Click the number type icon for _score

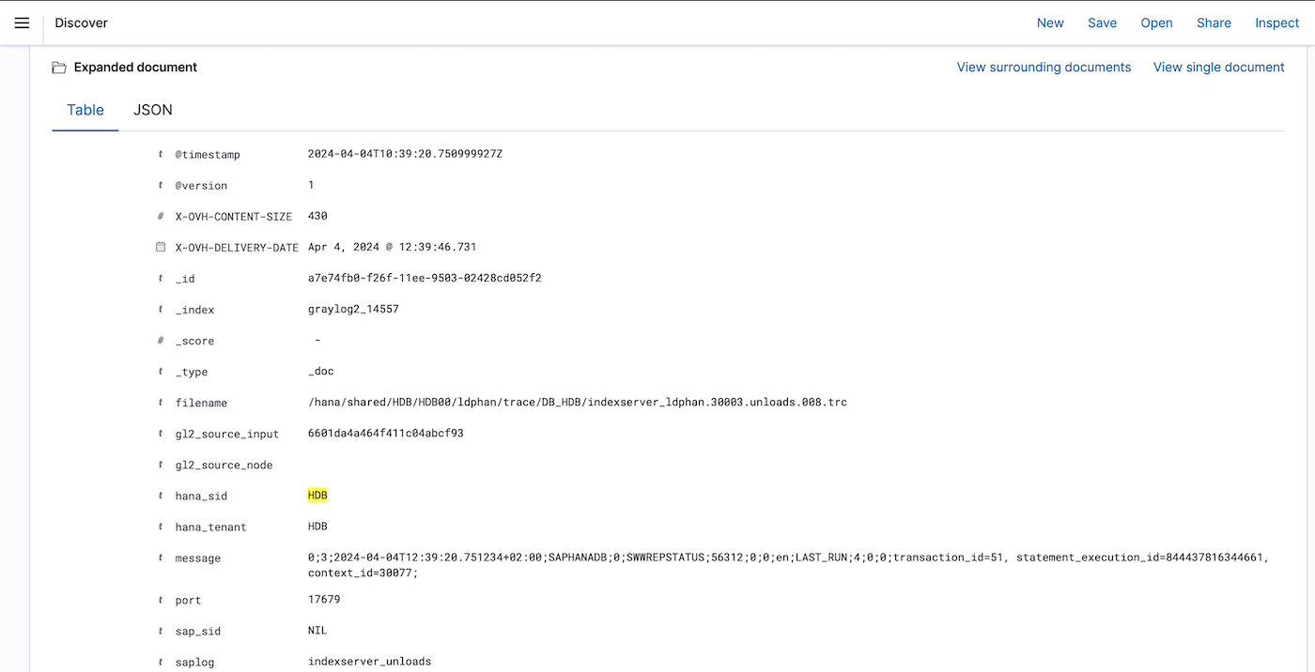(161, 341)
